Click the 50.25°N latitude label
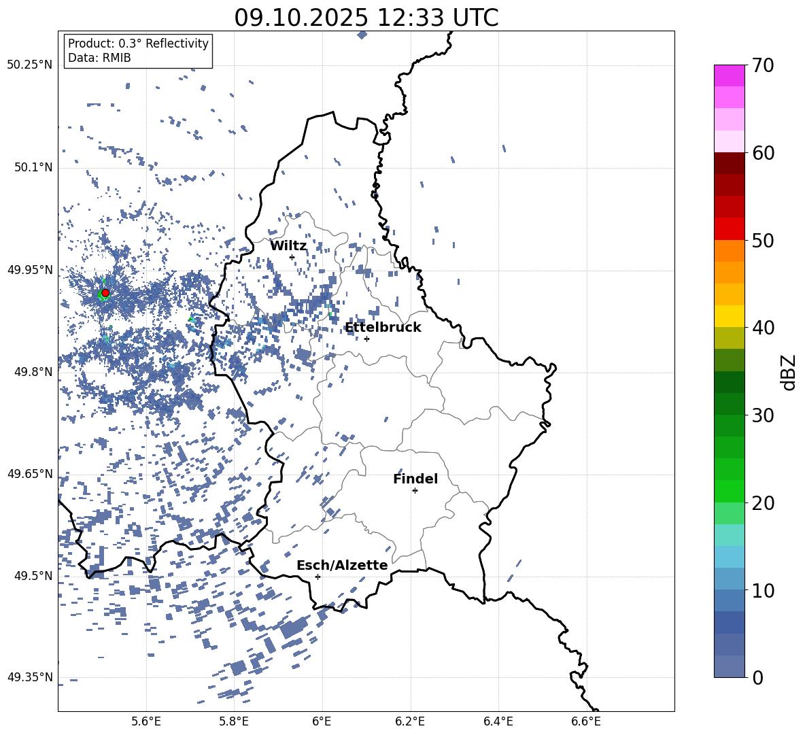This screenshot has width=805, height=735. point(30,65)
